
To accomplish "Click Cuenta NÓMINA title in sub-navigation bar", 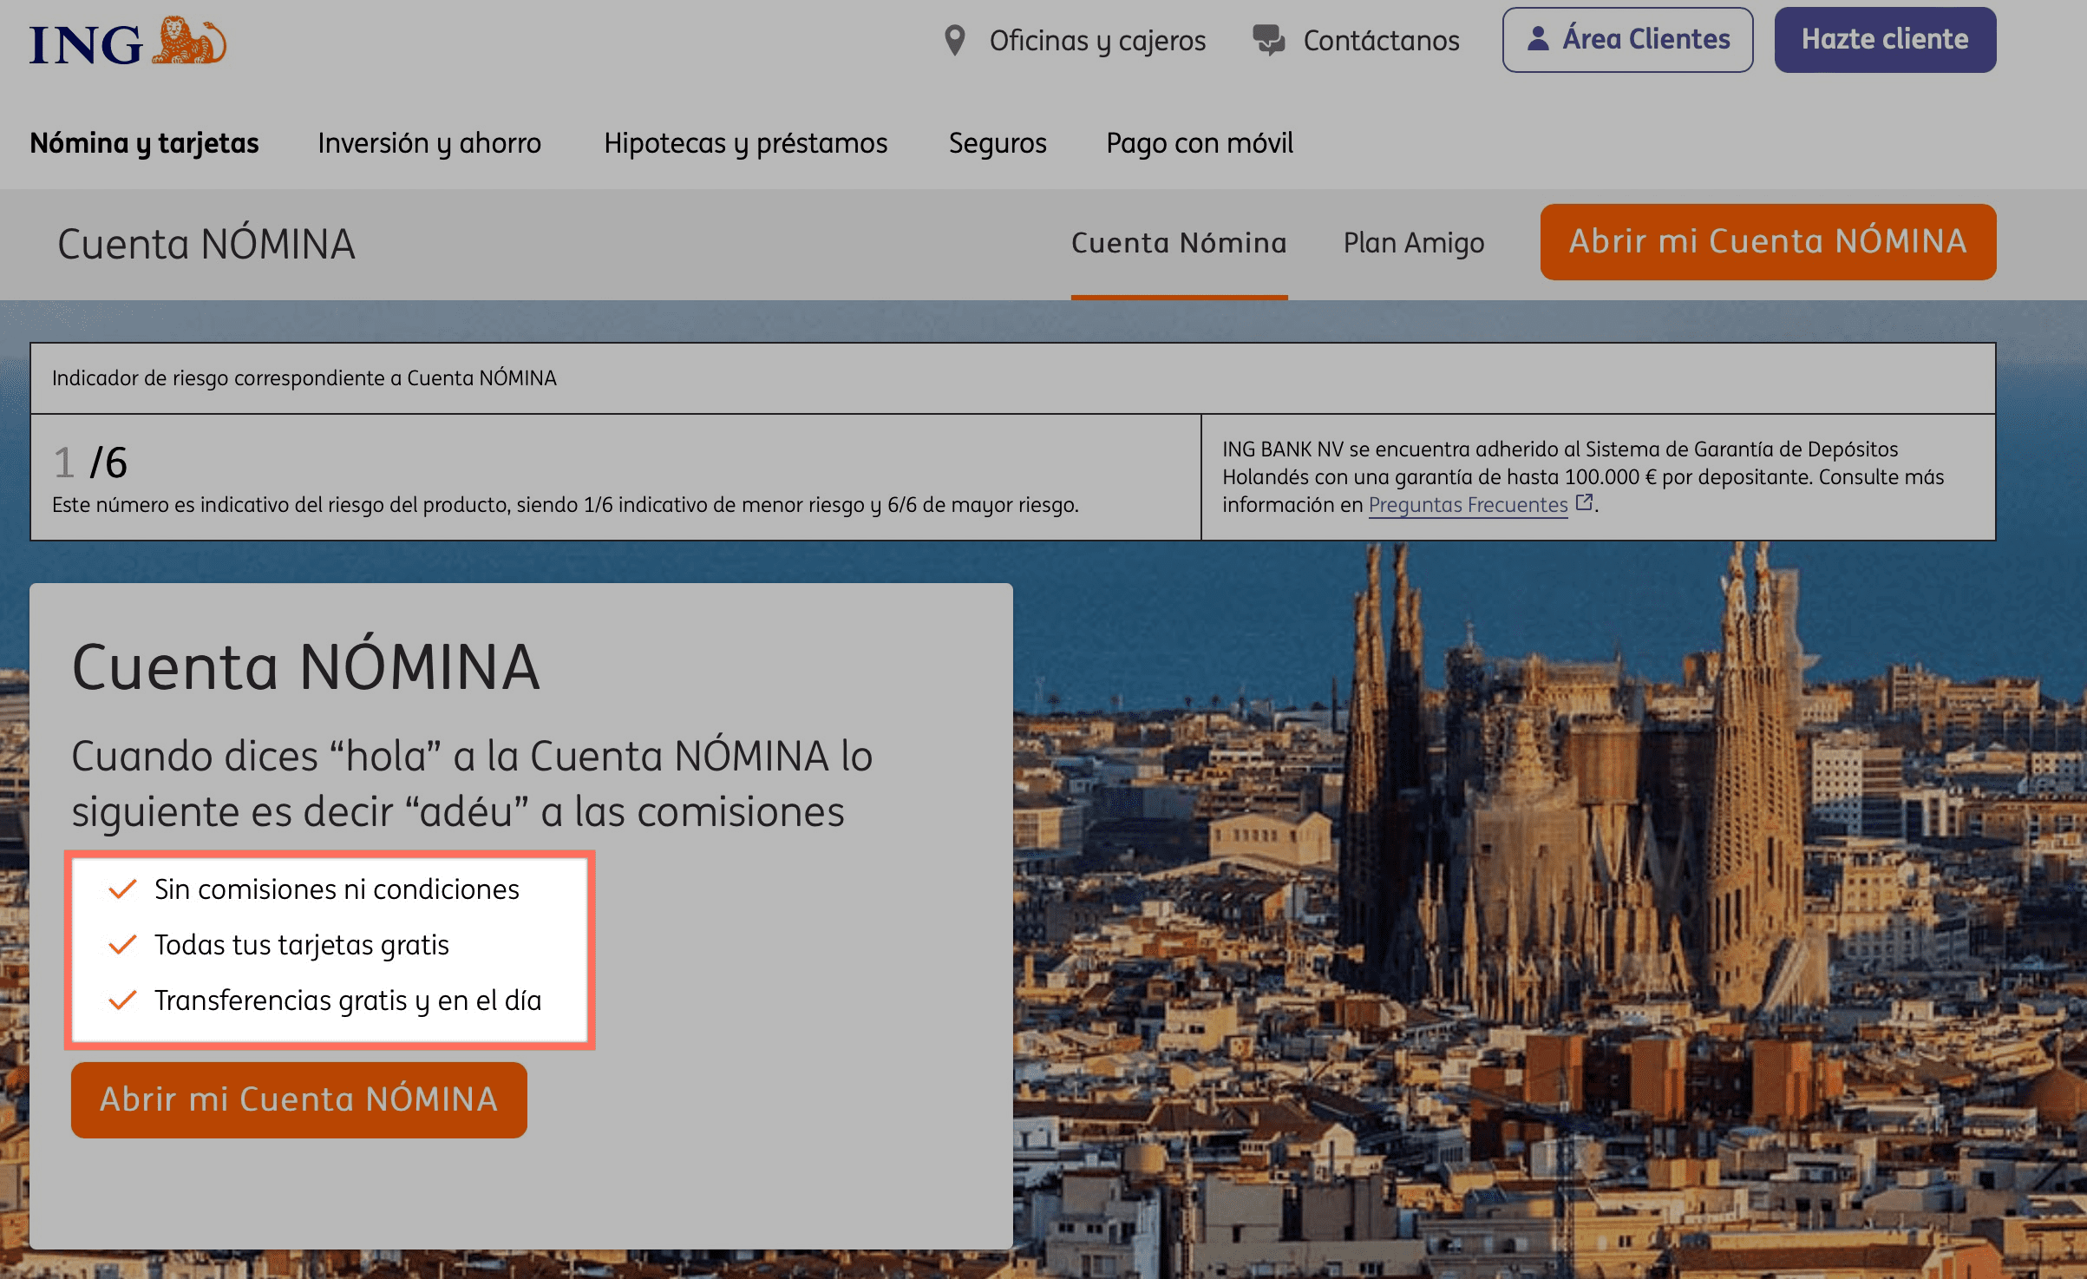I will pos(206,244).
